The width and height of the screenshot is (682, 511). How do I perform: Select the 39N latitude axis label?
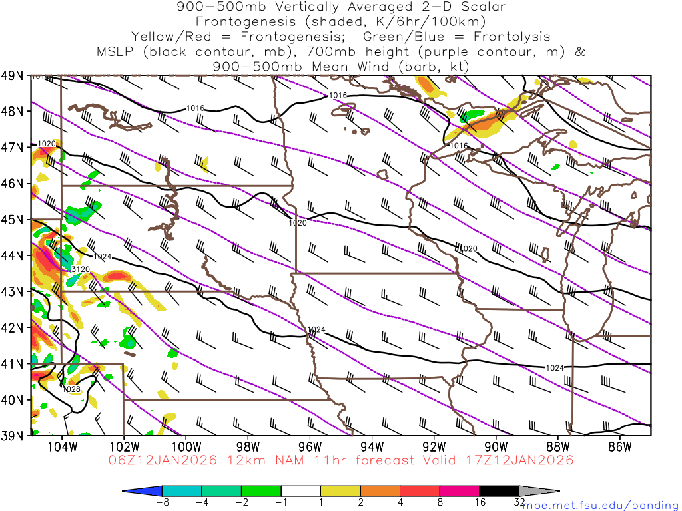(x=12, y=436)
